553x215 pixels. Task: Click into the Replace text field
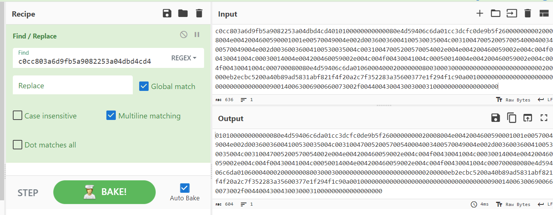pos(72,86)
